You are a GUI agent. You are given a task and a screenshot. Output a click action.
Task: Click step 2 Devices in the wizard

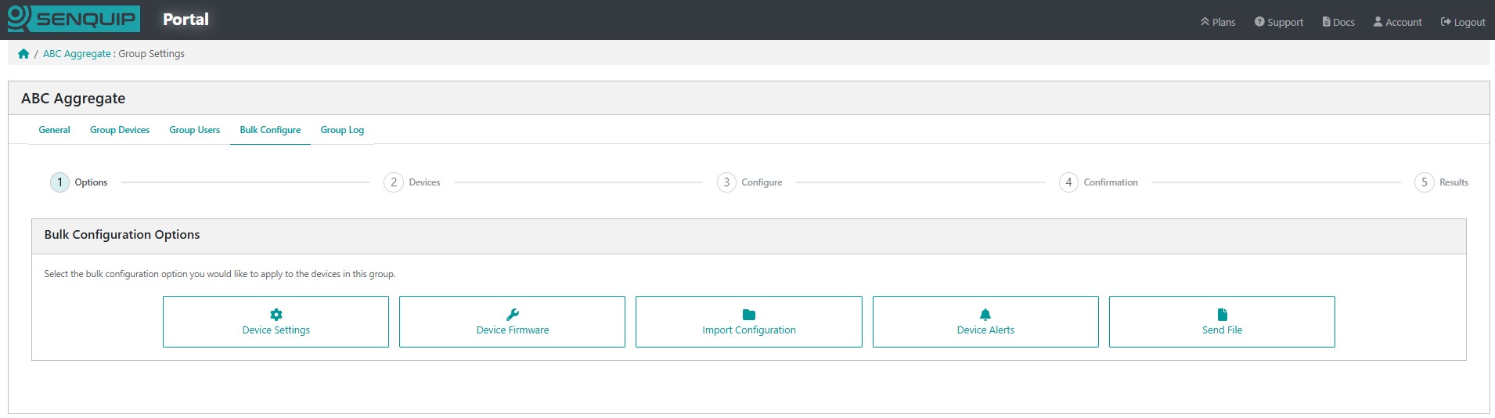412,182
